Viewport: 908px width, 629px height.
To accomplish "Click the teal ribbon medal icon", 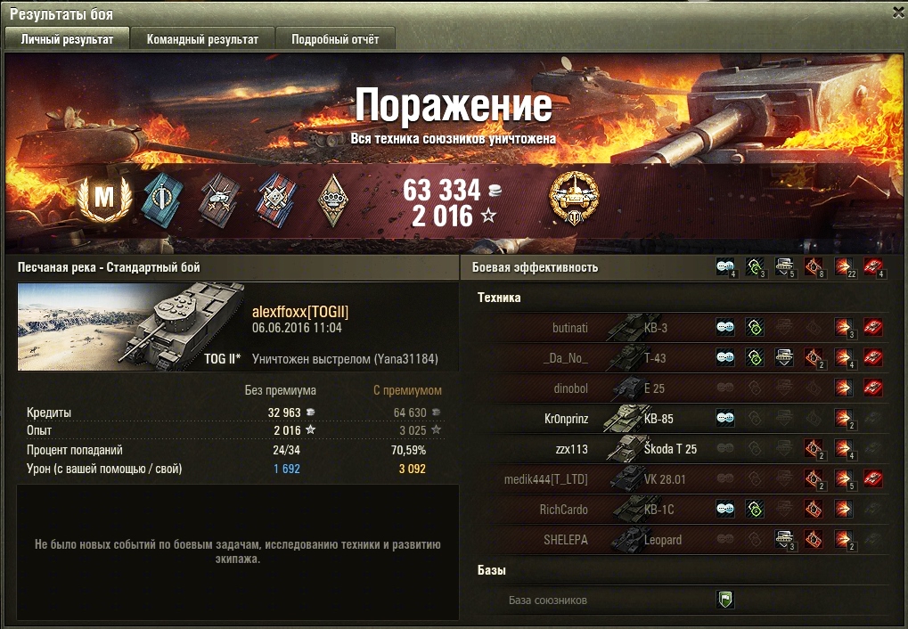I will coord(163,200).
